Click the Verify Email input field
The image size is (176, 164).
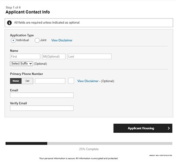42,108
